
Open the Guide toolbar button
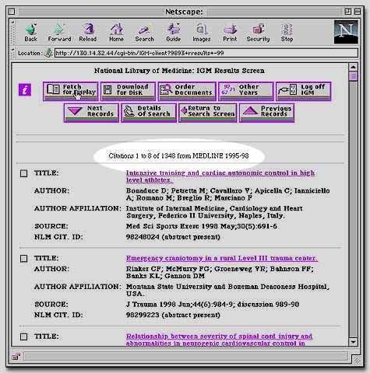click(x=173, y=33)
